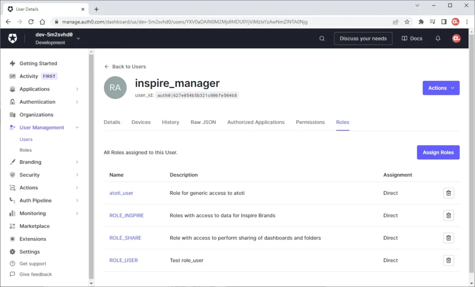Click the RA user avatar
Image resolution: width=475 pixels, height=287 pixels.
click(x=115, y=87)
